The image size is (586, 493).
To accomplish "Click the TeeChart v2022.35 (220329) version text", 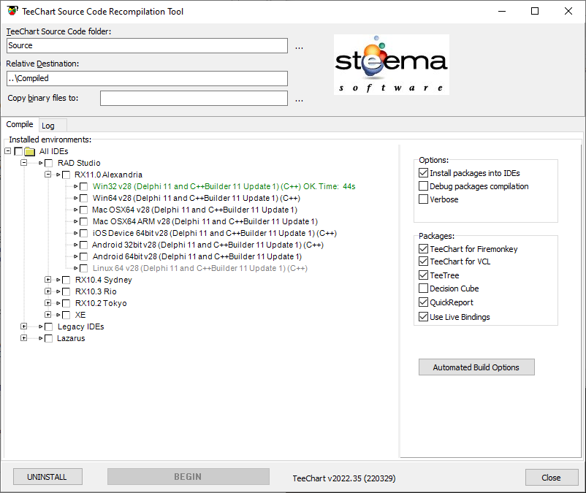I will 344,478.
